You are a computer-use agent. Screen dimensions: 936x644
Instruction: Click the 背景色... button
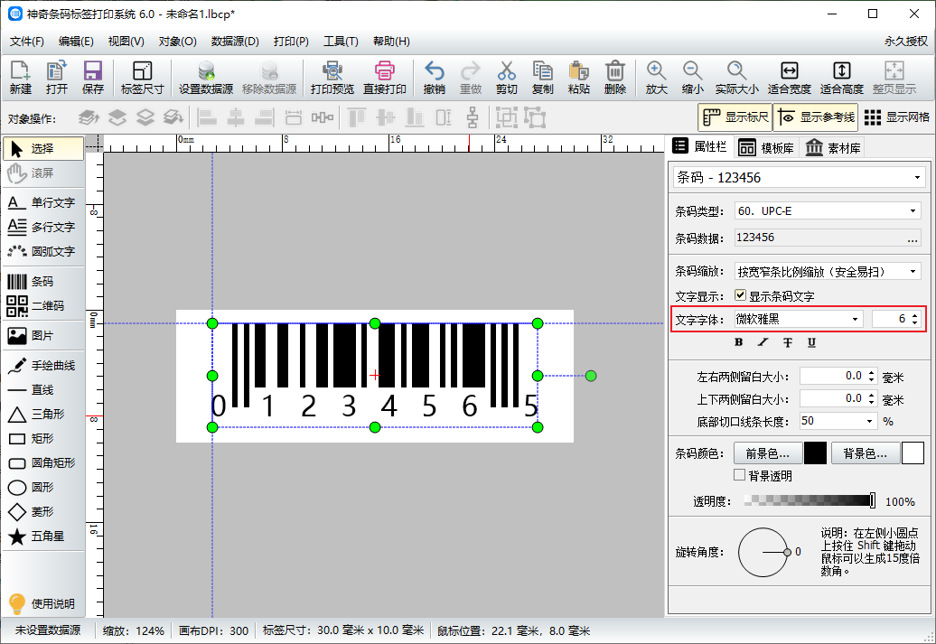(x=865, y=453)
